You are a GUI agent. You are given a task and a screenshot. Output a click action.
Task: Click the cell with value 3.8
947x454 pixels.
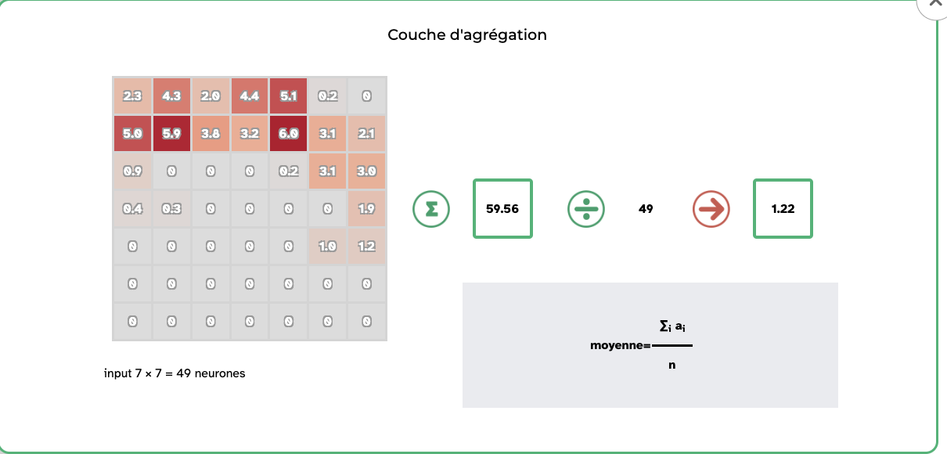211,134
